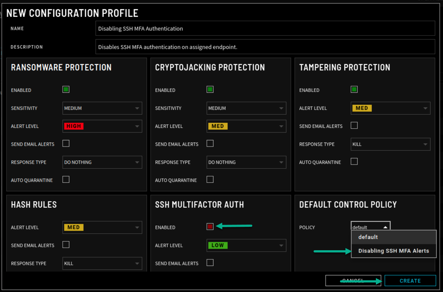The image size is (443, 292).
Task: Expand Tampering Response Type KILL dropdown
Action: coord(390,144)
